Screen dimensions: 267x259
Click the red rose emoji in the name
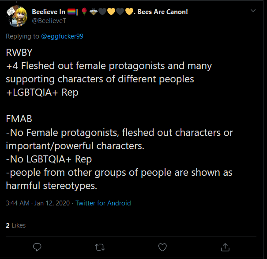84,12
